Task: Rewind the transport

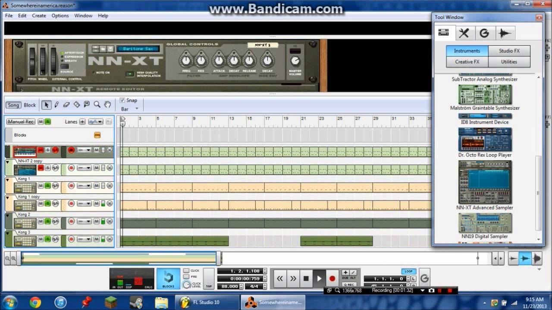Action: (x=279, y=279)
